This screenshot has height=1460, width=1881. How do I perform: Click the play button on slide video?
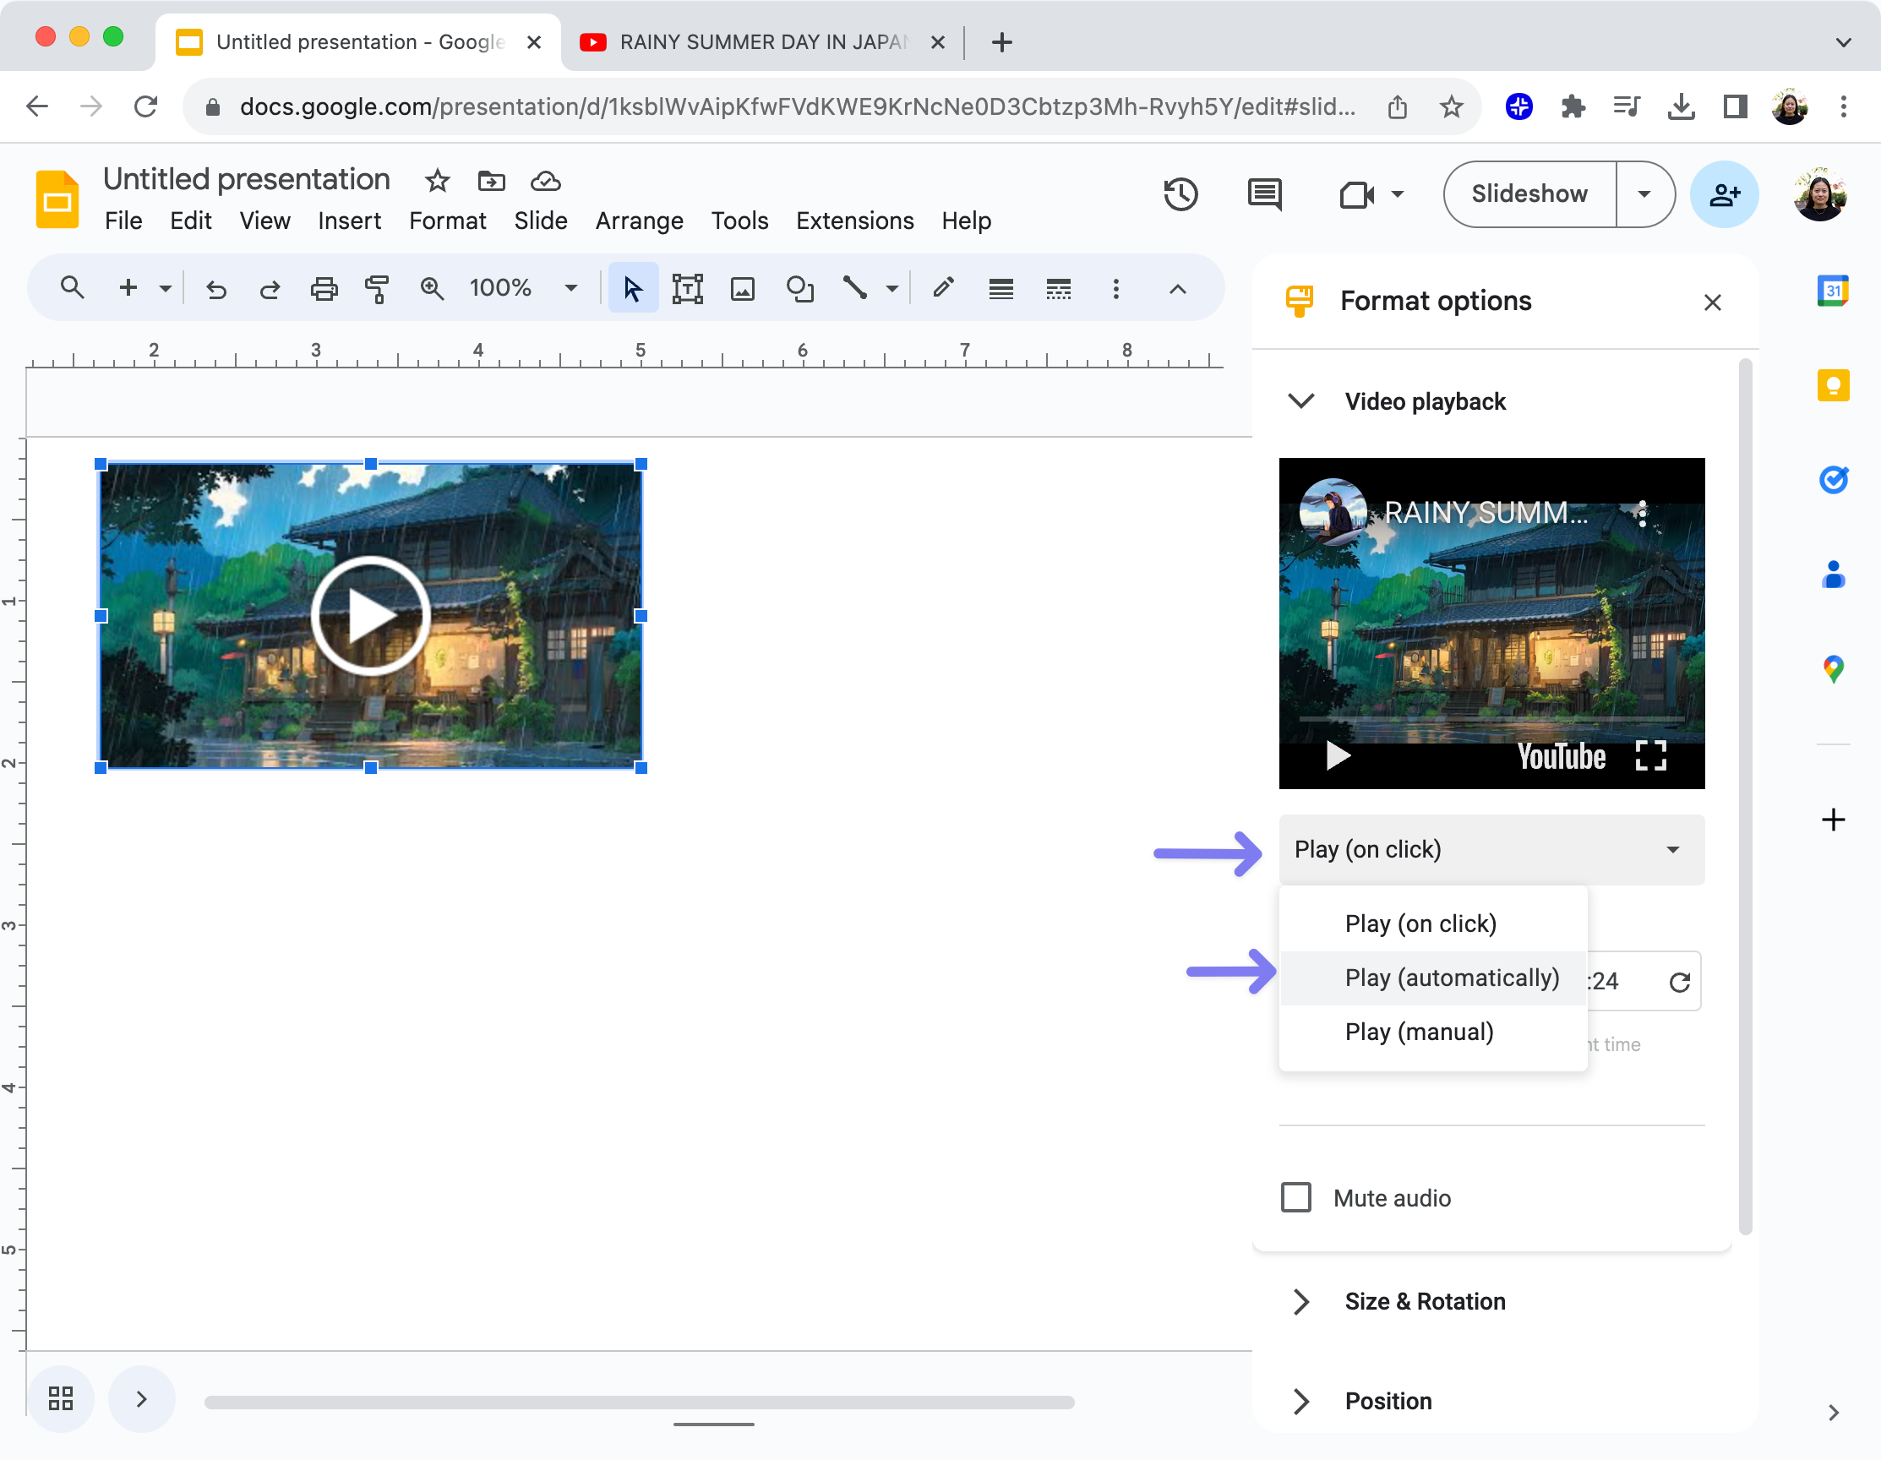click(x=370, y=615)
